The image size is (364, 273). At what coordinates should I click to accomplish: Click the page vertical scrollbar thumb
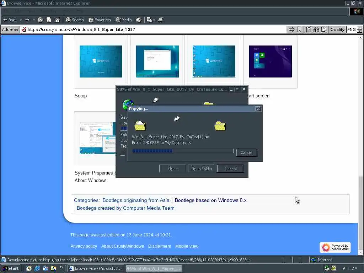click(x=360, y=213)
